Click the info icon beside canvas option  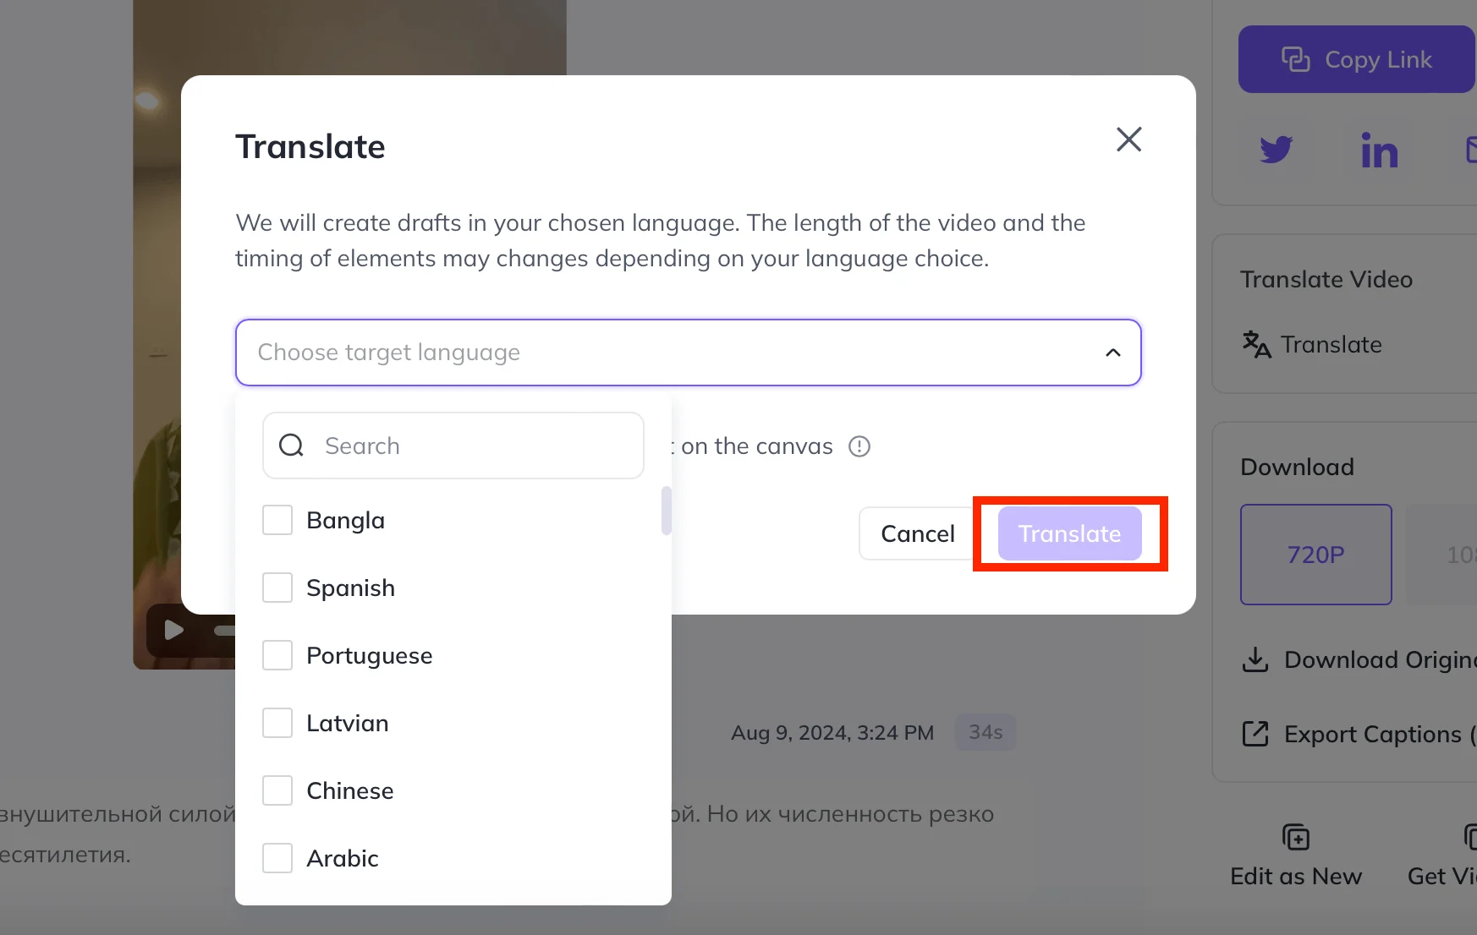coord(859,446)
